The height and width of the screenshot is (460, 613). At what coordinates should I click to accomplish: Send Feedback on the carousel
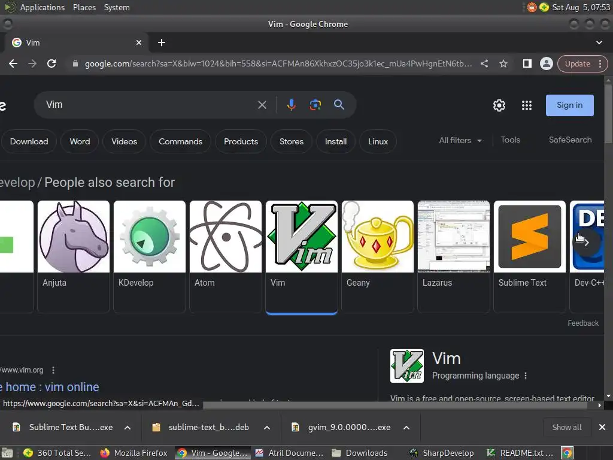pos(583,323)
